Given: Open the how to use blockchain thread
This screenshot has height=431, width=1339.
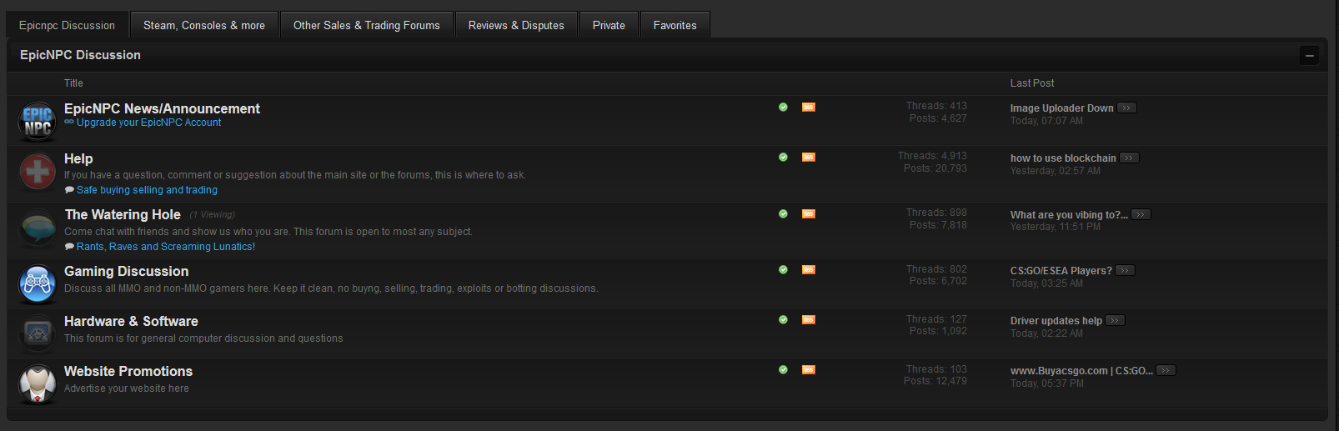Looking at the screenshot, I should click(x=1063, y=158).
